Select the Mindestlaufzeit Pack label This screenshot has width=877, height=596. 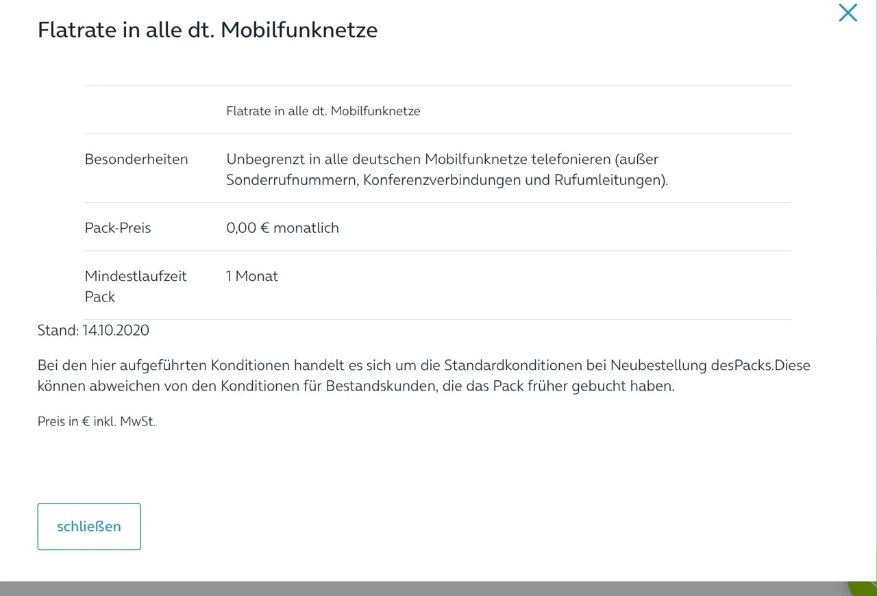(x=136, y=286)
